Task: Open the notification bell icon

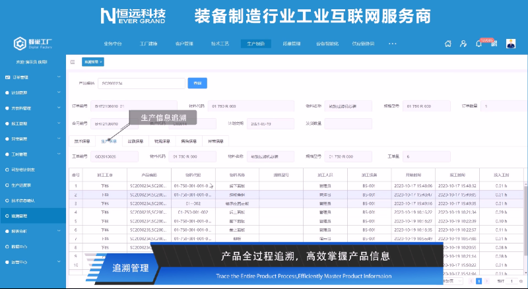Action: (x=478, y=44)
